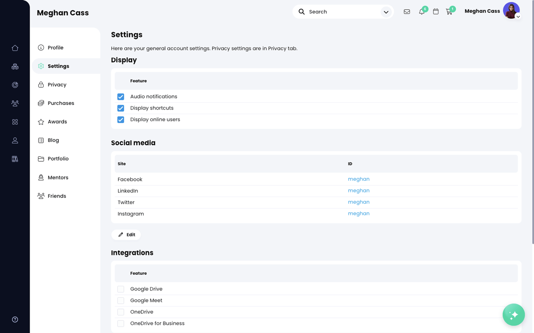Click the green assistant button at bottom right
This screenshot has width=534, height=333.
click(514, 314)
